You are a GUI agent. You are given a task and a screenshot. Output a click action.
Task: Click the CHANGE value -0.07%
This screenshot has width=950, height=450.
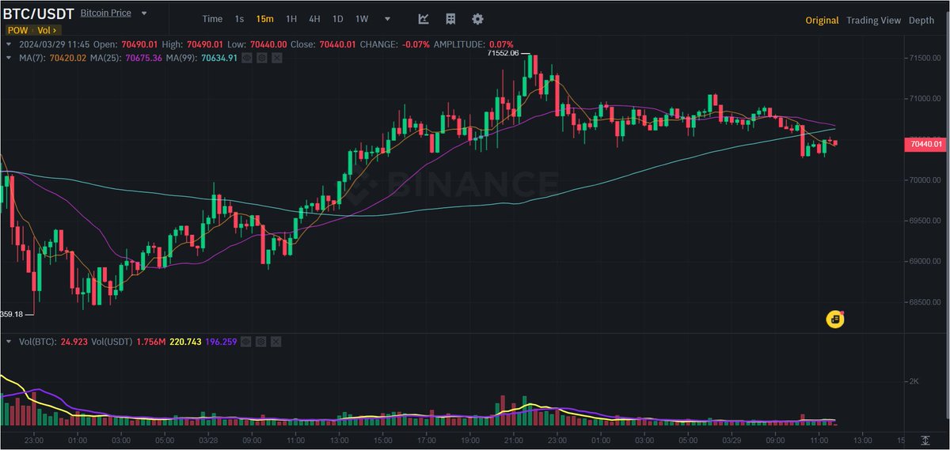click(416, 44)
